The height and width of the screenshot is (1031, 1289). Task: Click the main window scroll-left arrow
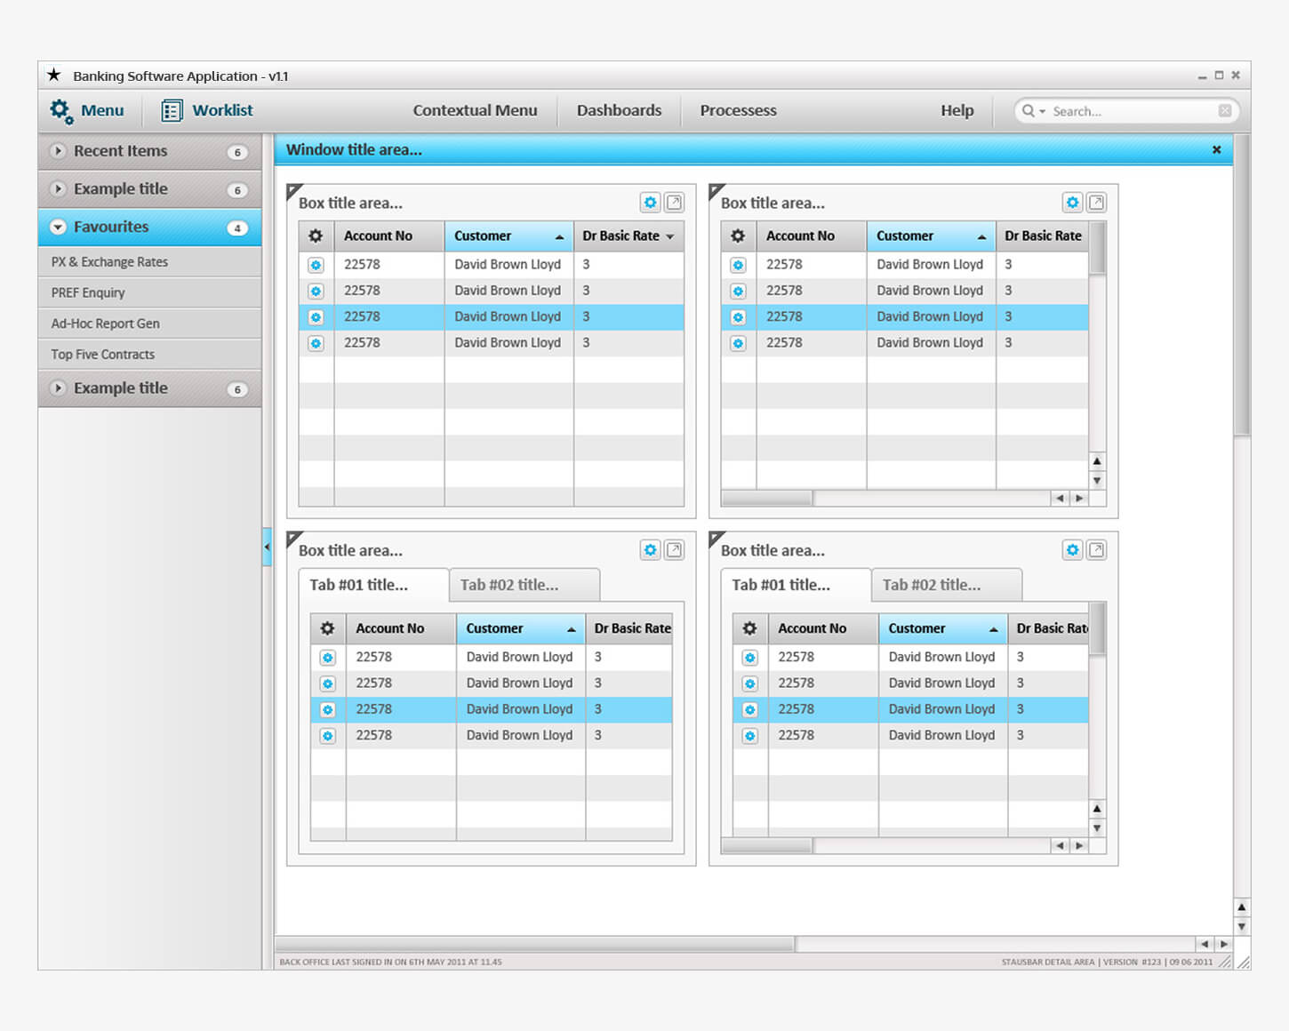1205,944
